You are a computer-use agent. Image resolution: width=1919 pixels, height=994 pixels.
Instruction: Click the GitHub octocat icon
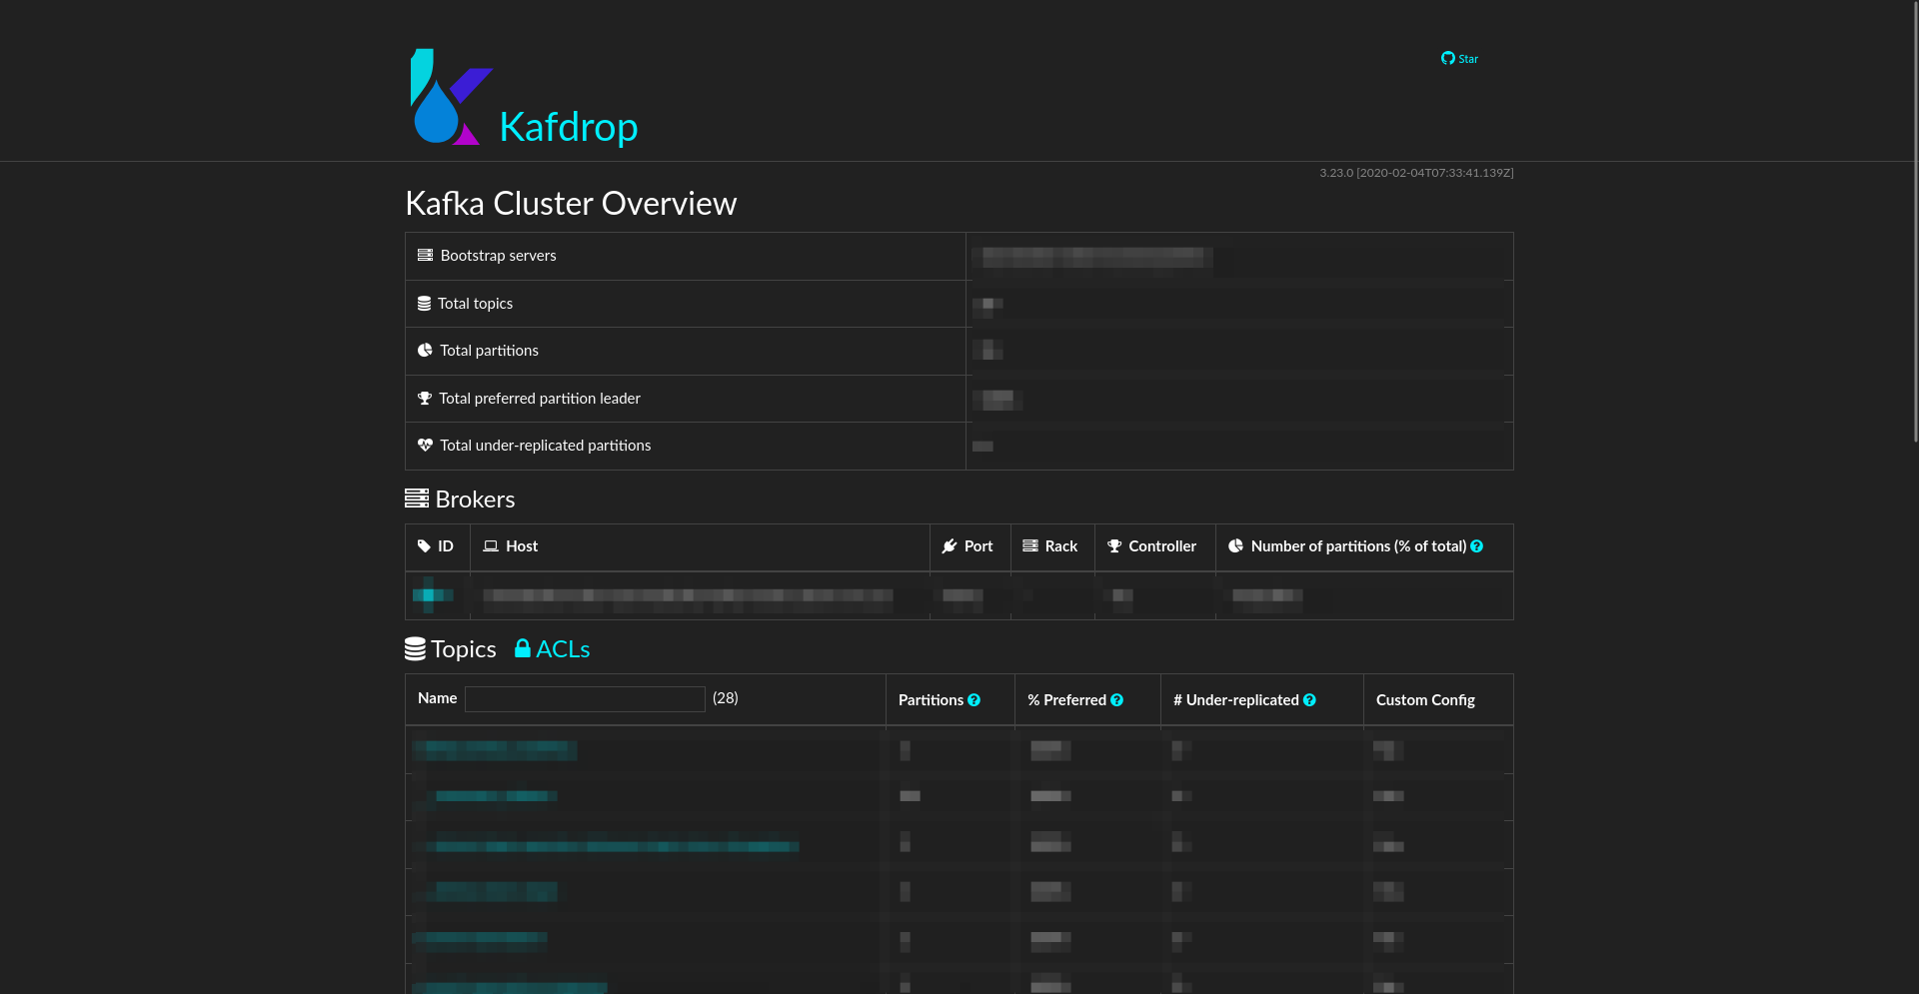click(x=1447, y=58)
